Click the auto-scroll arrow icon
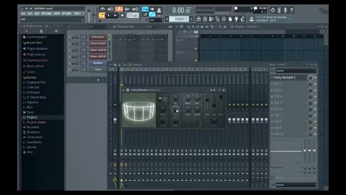346x195 pixels. tap(152, 9)
